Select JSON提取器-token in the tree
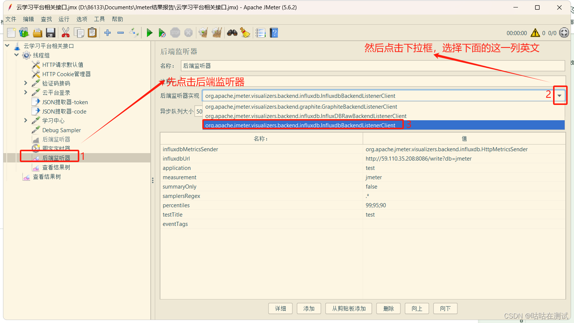574x323 pixels. point(65,102)
